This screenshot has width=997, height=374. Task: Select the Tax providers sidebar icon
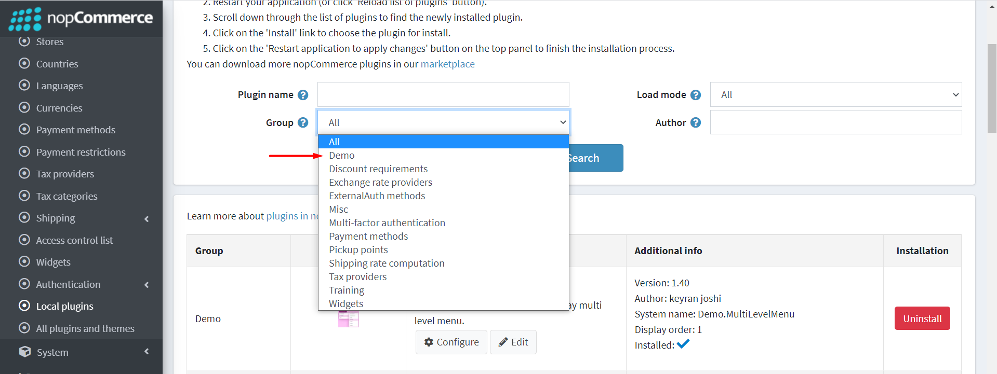pyautogui.click(x=25, y=173)
